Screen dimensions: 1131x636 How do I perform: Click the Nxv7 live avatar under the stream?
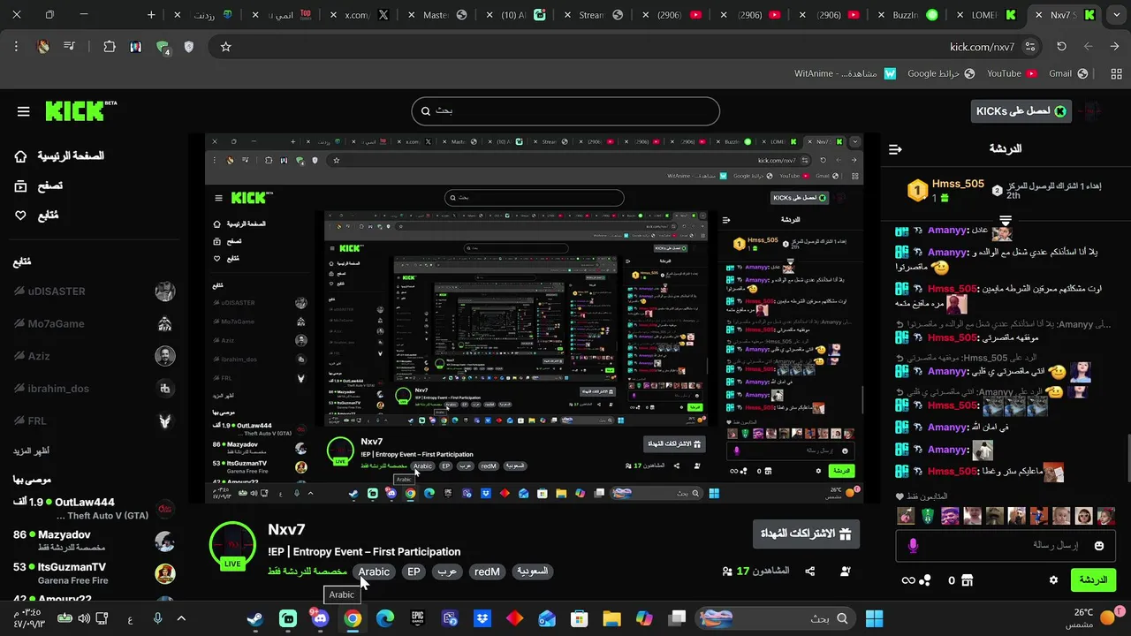click(232, 545)
